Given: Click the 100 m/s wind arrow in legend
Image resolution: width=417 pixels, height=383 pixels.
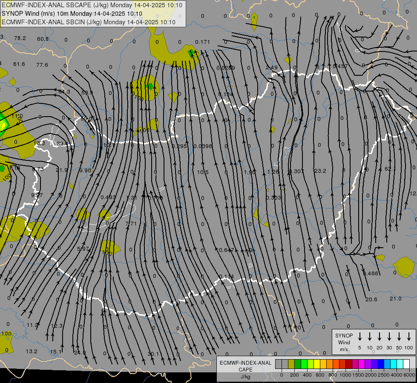Looking at the screenshot, I should tap(409, 337).
